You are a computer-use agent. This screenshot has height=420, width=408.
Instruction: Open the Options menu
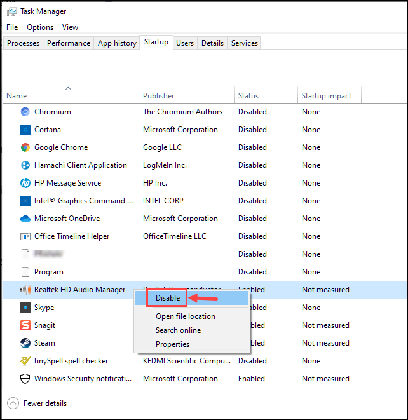[40, 27]
